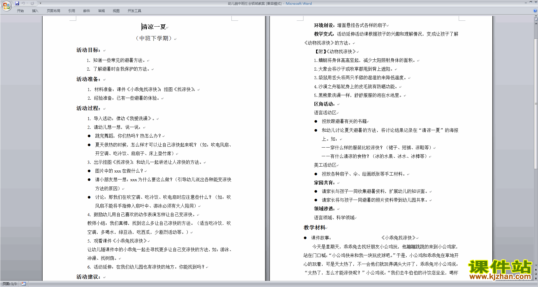Click page count 页面: 1/3 in status bar
The height and width of the screenshot is (287, 538).
[10, 284]
